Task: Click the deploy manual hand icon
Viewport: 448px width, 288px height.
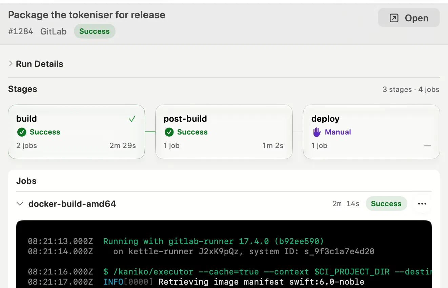Action: tap(317, 132)
